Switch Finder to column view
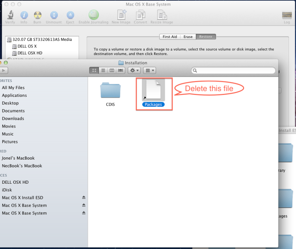 click(112, 71)
